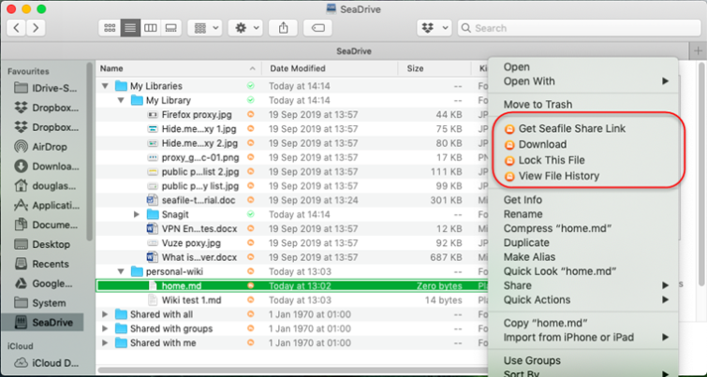
Task: Click the Share toolbar button
Action: (283, 28)
